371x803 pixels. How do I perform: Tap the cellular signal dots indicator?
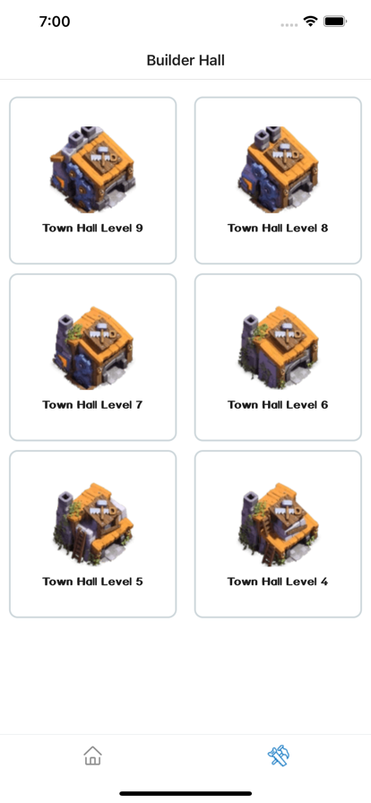click(289, 24)
